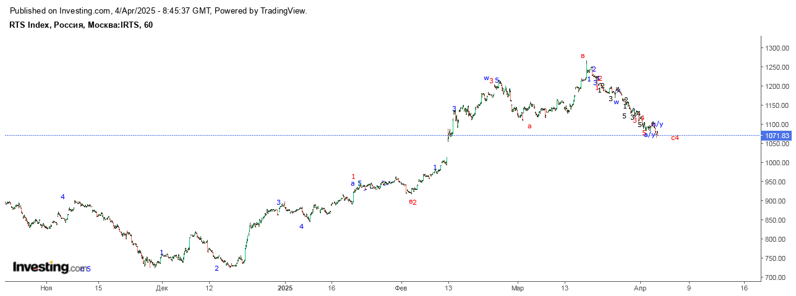Click the '2025' year label on time axis
The width and height of the screenshot is (796, 296).
coord(285,287)
